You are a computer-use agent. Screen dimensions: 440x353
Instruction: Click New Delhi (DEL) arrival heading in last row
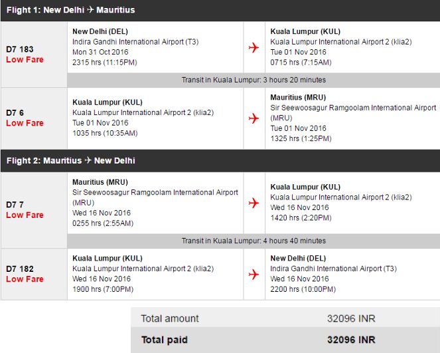[x=297, y=258]
